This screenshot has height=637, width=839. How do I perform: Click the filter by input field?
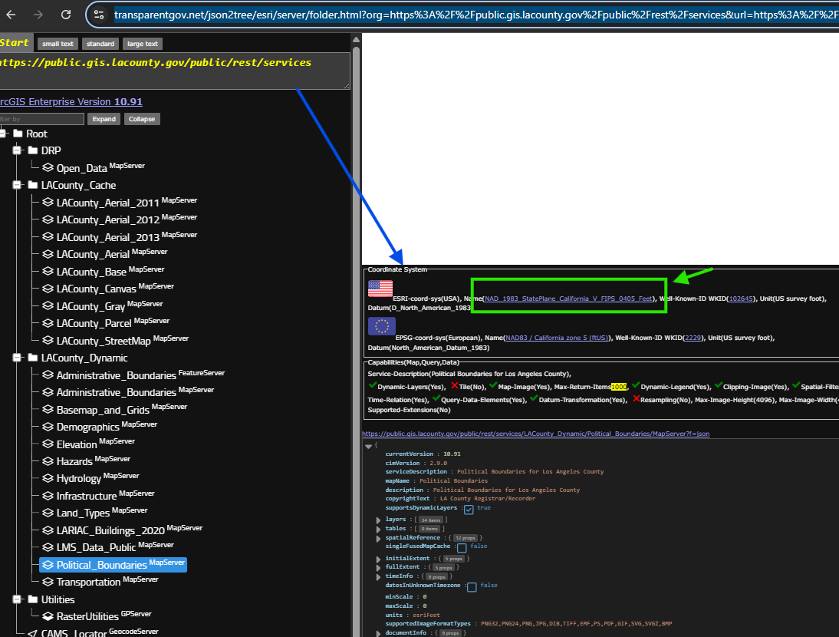(x=41, y=119)
